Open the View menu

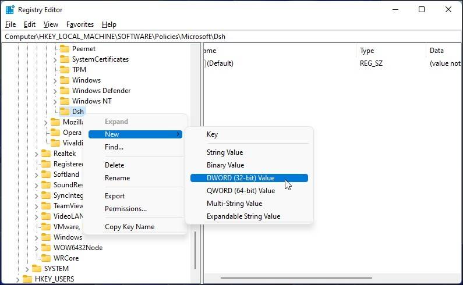click(x=51, y=24)
